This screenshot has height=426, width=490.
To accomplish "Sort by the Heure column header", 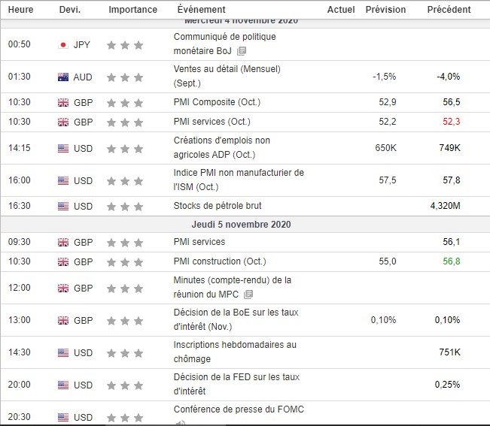I will point(20,10).
